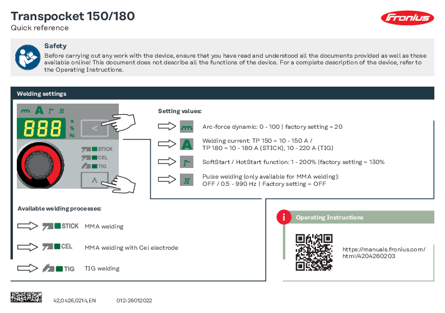Screen dimensions: 445x313
Task: Click the TIG process icon in available processes
Action: click(58, 268)
